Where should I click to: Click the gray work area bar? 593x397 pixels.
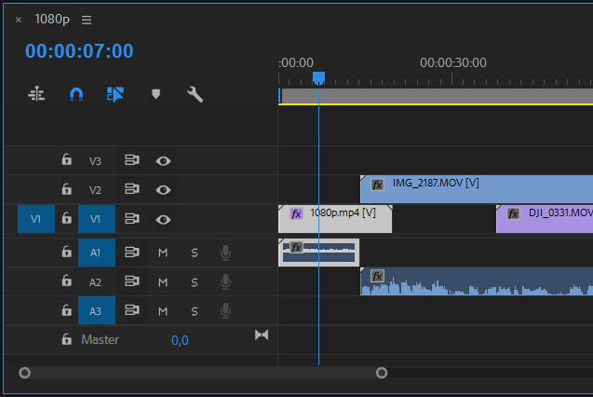[436, 95]
